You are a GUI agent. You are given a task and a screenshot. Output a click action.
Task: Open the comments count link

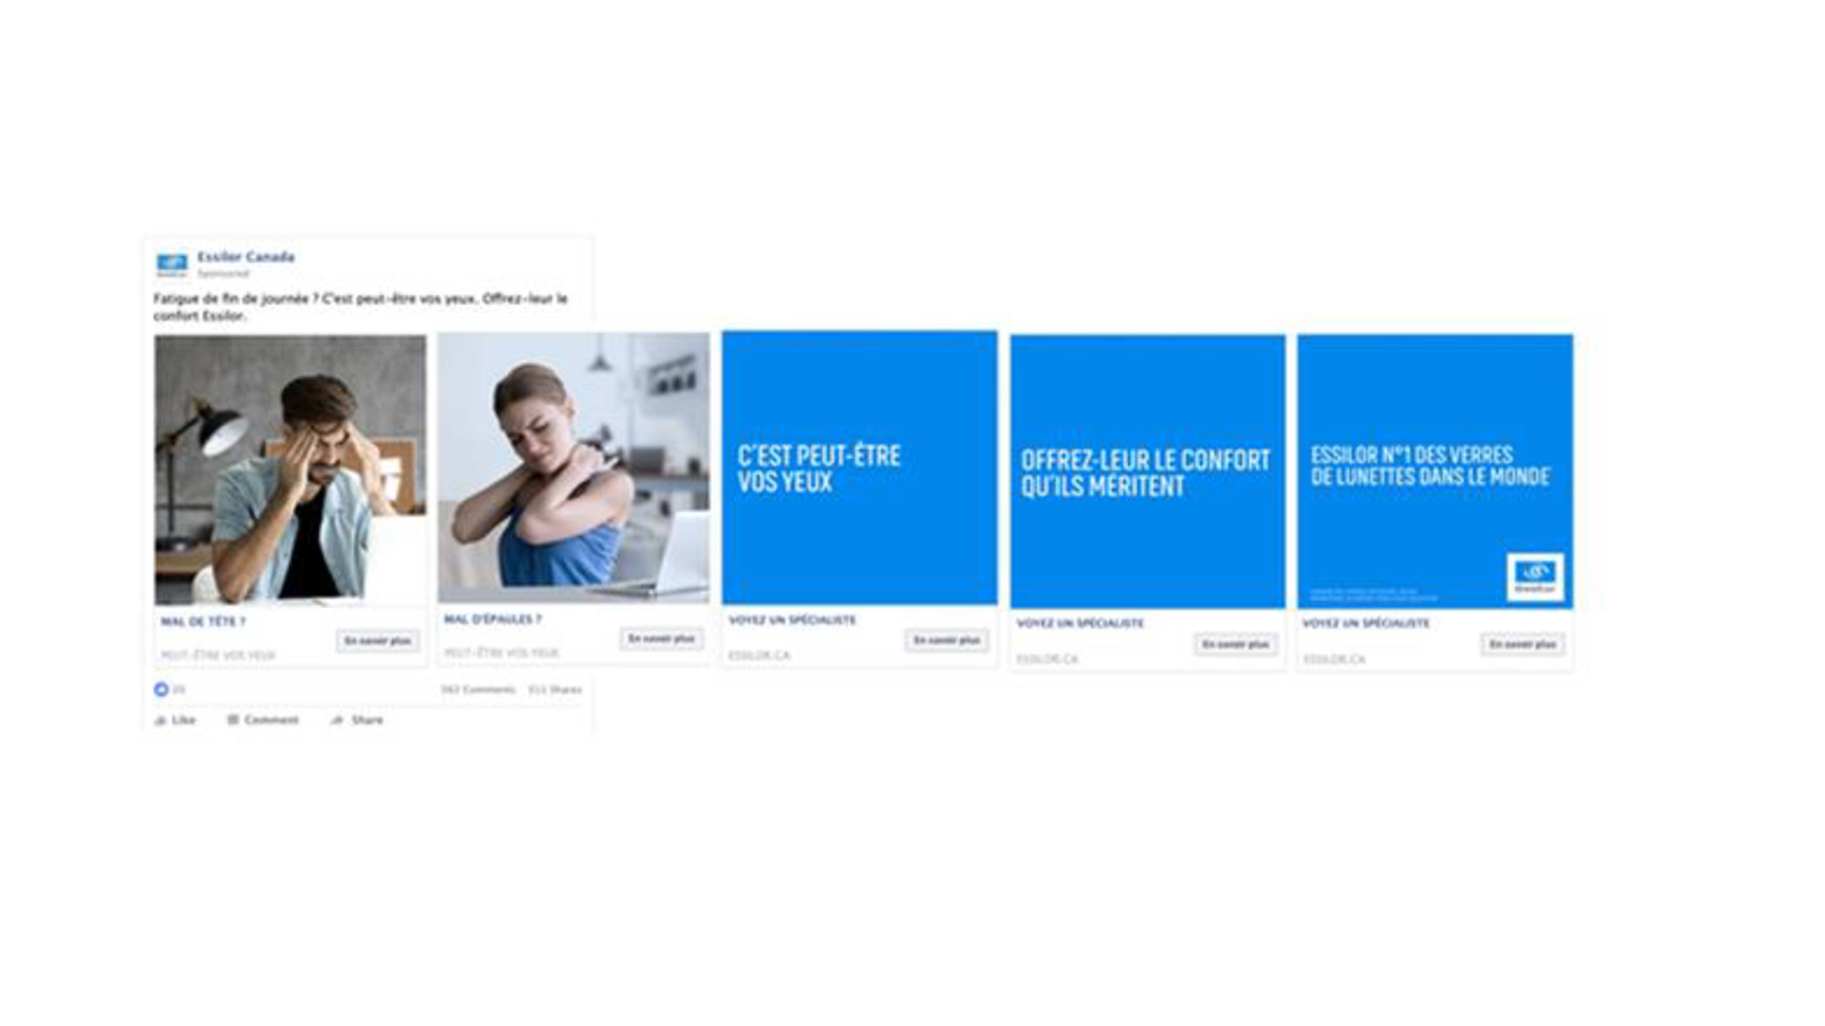pos(478,689)
